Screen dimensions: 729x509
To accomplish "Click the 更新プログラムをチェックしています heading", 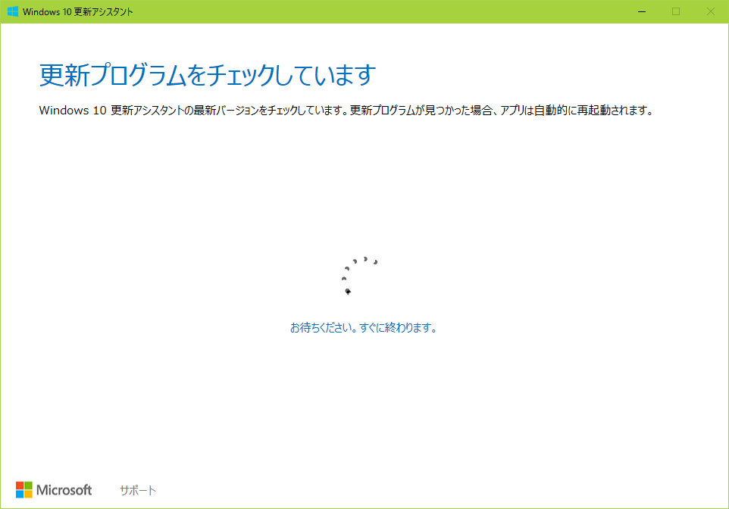I will click(208, 75).
